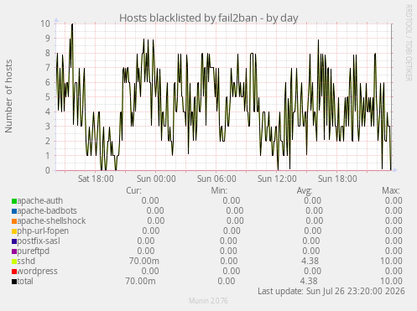Click the dark blue postfix-sasl legend swatch
Viewport: 417px width, 311px height.
(14, 241)
